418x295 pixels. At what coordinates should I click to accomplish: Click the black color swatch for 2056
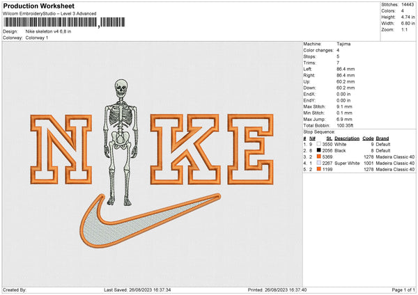318,150
